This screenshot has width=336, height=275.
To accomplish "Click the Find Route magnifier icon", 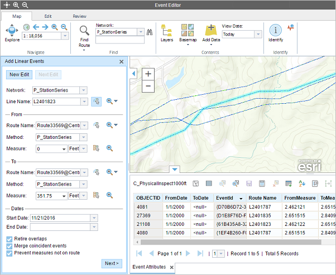I will click(84, 31).
